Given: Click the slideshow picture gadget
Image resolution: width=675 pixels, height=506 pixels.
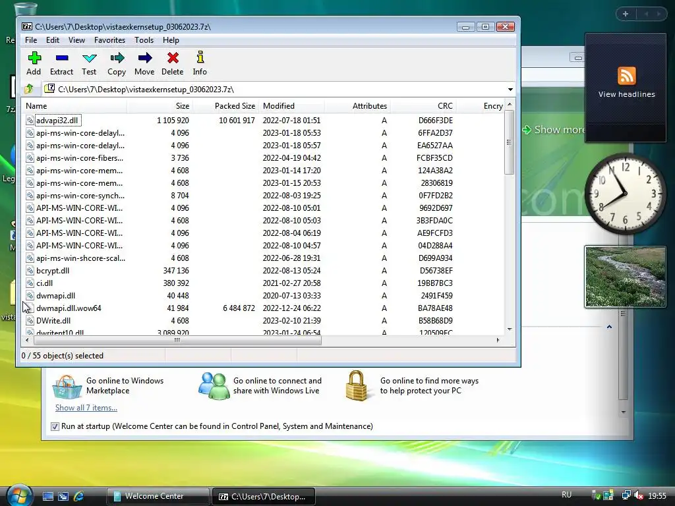Looking at the screenshot, I should 625,277.
